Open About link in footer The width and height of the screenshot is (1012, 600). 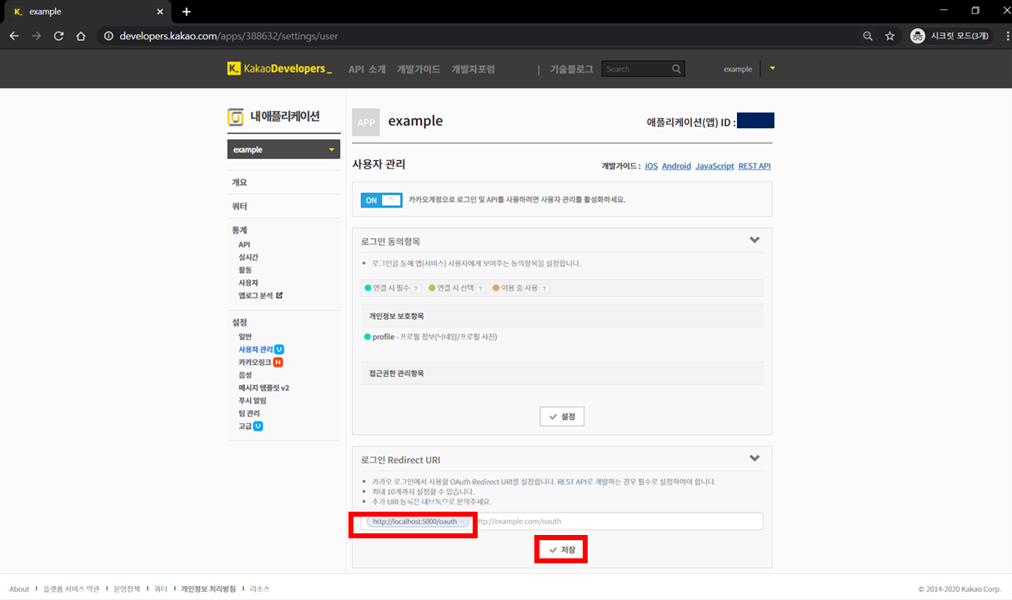(x=19, y=589)
